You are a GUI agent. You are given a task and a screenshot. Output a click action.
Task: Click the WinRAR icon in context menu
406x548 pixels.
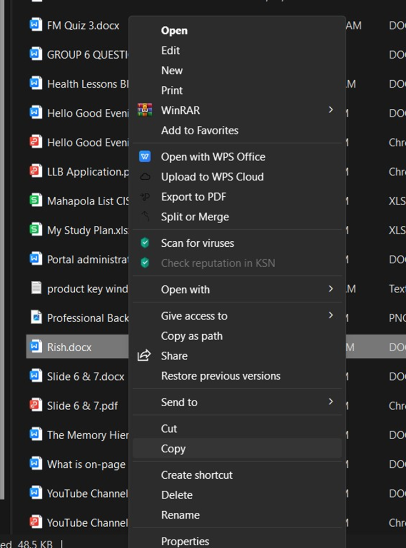tap(145, 110)
